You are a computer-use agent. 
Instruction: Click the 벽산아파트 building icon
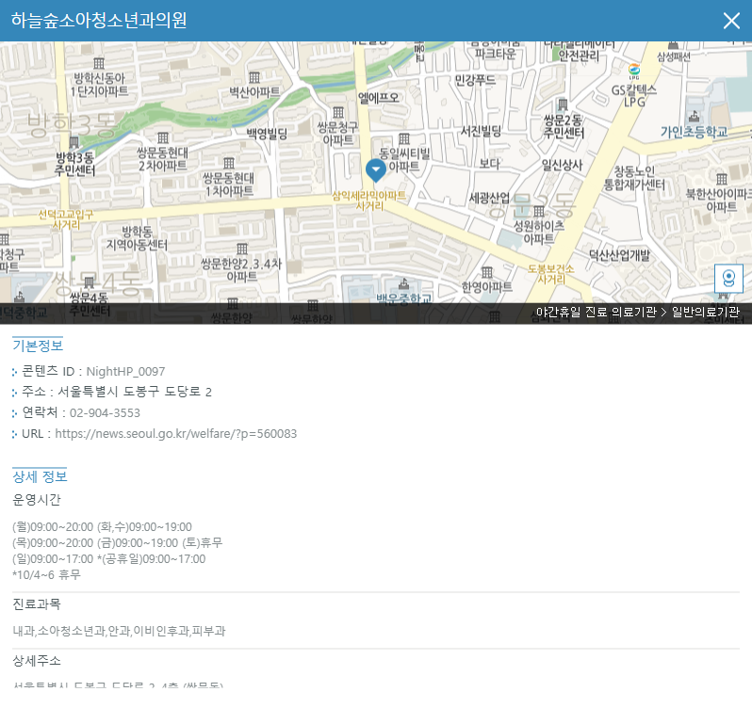pyautogui.click(x=254, y=77)
